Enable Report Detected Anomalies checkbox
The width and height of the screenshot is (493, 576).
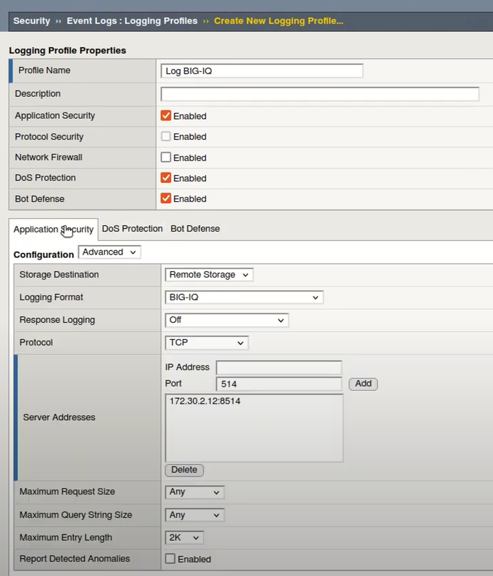coord(170,559)
